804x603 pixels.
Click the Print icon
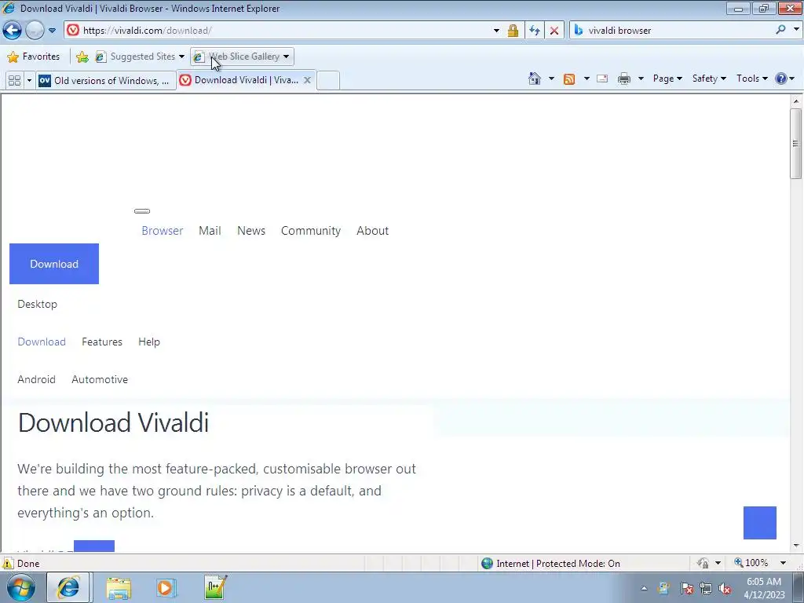624,79
